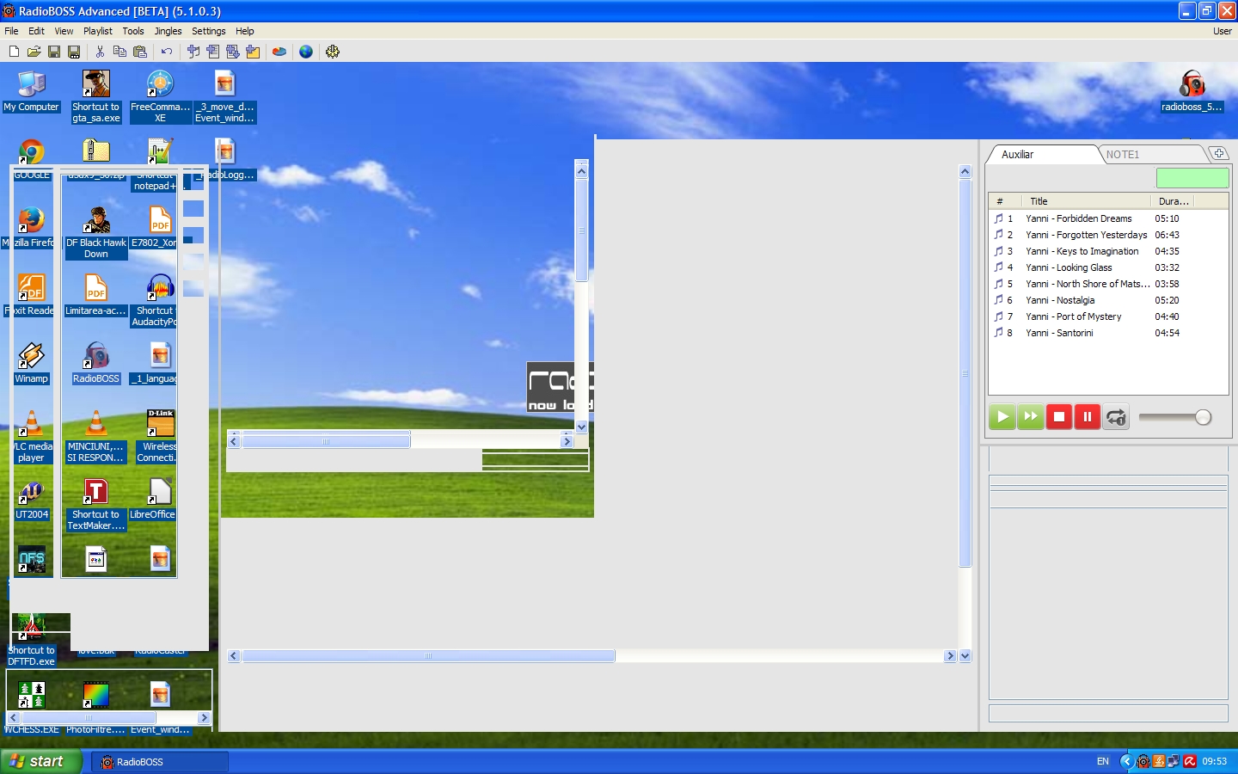The height and width of the screenshot is (774, 1238).
Task: Click the tall vertical scrollbar thumb in main area
Action: [x=965, y=373]
